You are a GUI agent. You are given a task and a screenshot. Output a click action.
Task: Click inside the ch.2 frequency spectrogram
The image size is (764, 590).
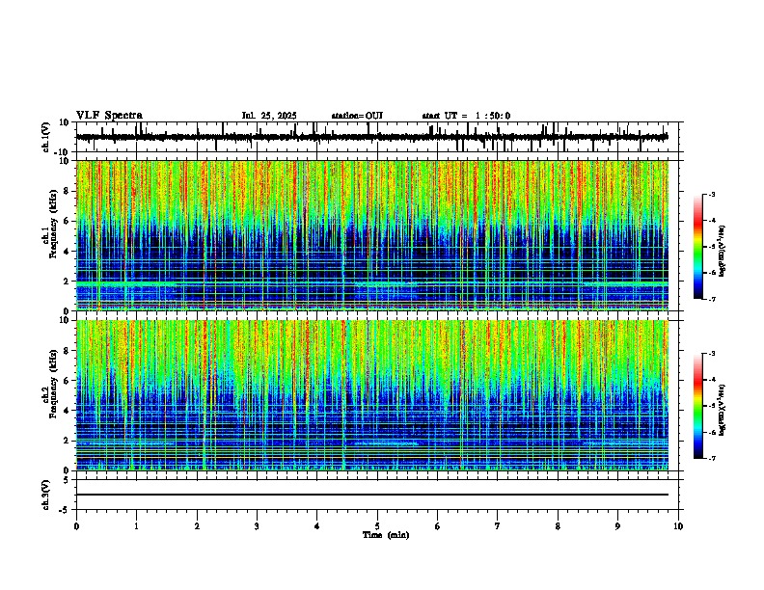[372, 395]
